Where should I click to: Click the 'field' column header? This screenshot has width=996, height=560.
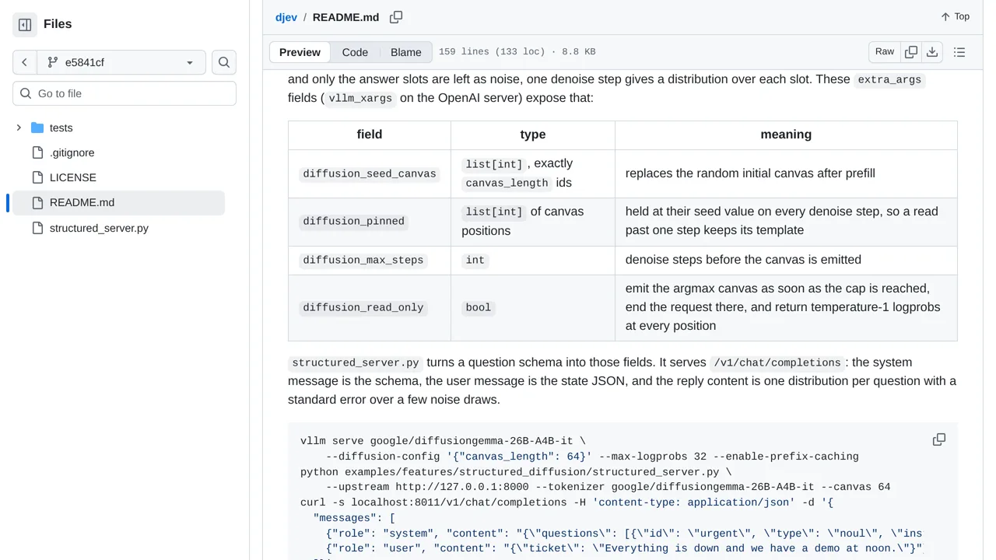(370, 135)
